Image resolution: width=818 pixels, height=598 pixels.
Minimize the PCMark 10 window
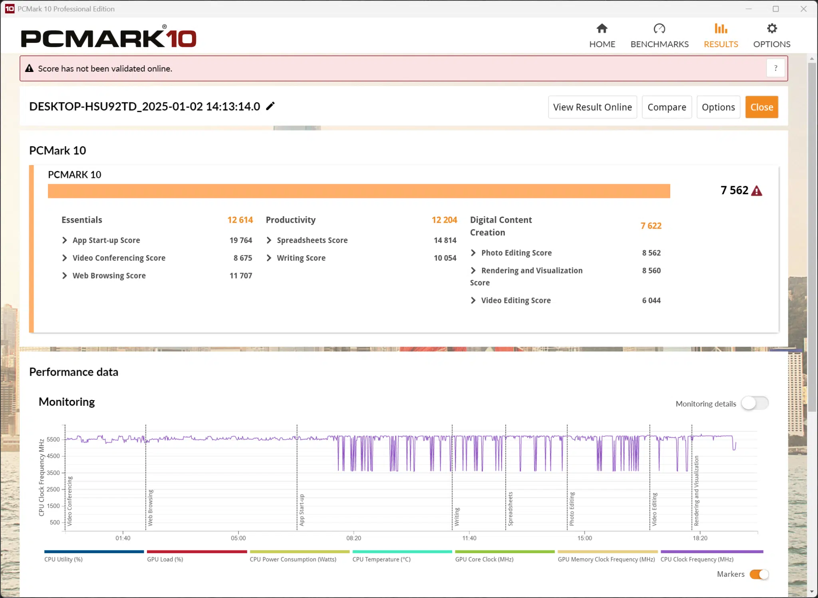pyautogui.click(x=749, y=9)
